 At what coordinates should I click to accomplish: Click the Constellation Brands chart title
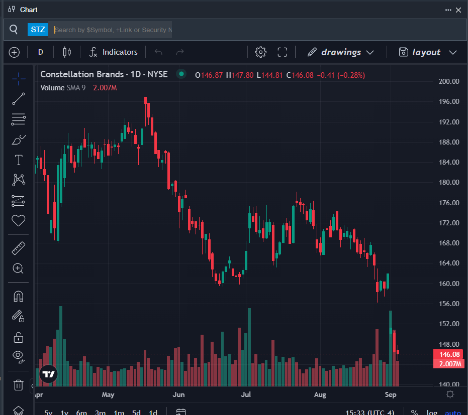coord(104,74)
